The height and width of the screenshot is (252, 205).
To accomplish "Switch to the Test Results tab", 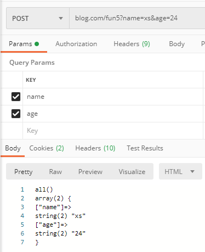I will [145, 148].
